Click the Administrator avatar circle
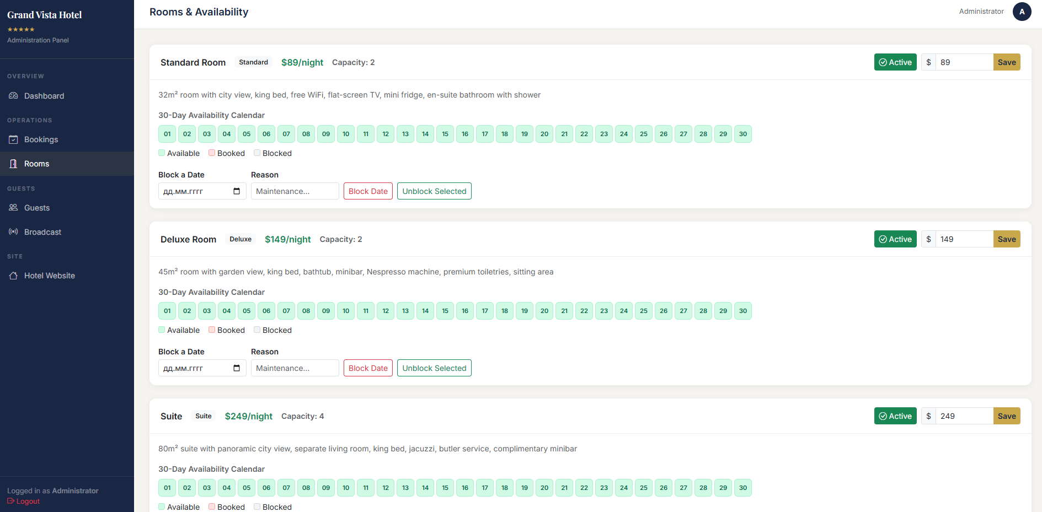The height and width of the screenshot is (512, 1042). pyautogui.click(x=1022, y=12)
